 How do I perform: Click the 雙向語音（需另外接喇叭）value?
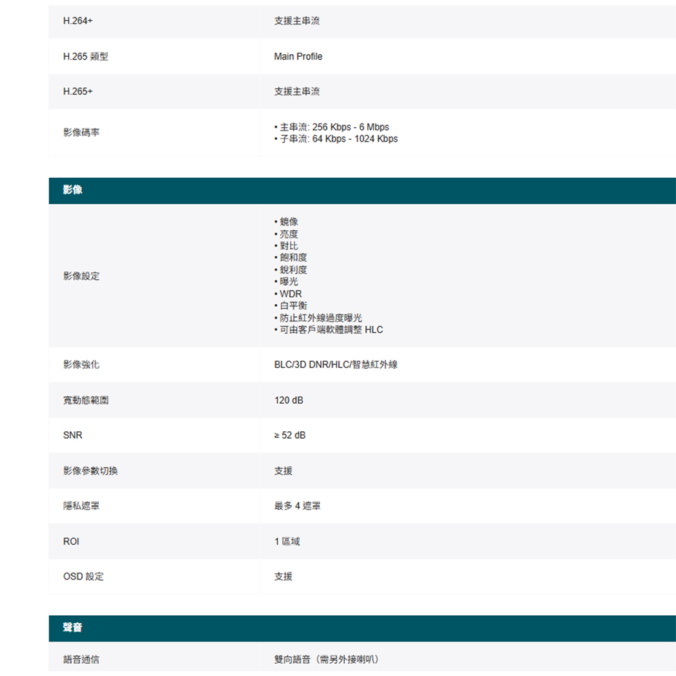(x=327, y=660)
